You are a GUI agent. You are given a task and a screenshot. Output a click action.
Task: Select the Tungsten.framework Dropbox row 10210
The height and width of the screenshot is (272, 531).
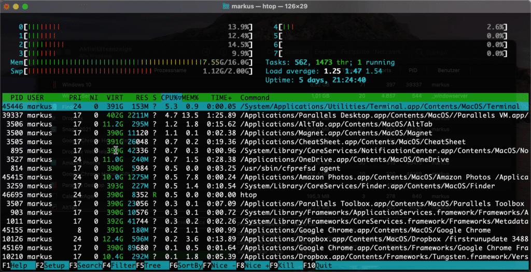tap(265, 256)
